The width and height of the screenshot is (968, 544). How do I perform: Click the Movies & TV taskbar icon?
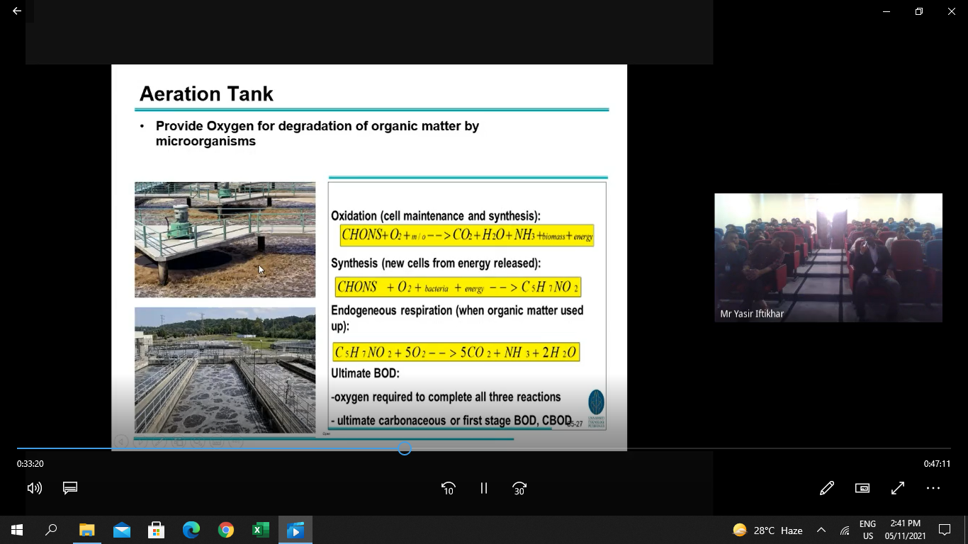point(296,530)
